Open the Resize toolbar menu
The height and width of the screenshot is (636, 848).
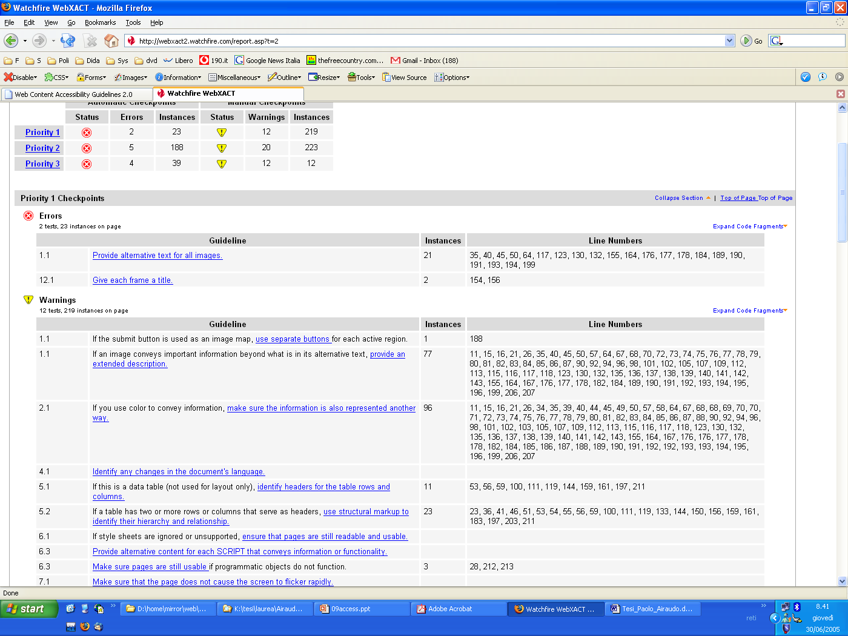325,78
